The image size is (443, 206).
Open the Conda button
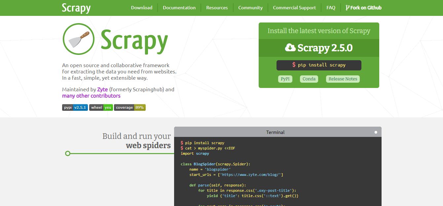point(309,79)
